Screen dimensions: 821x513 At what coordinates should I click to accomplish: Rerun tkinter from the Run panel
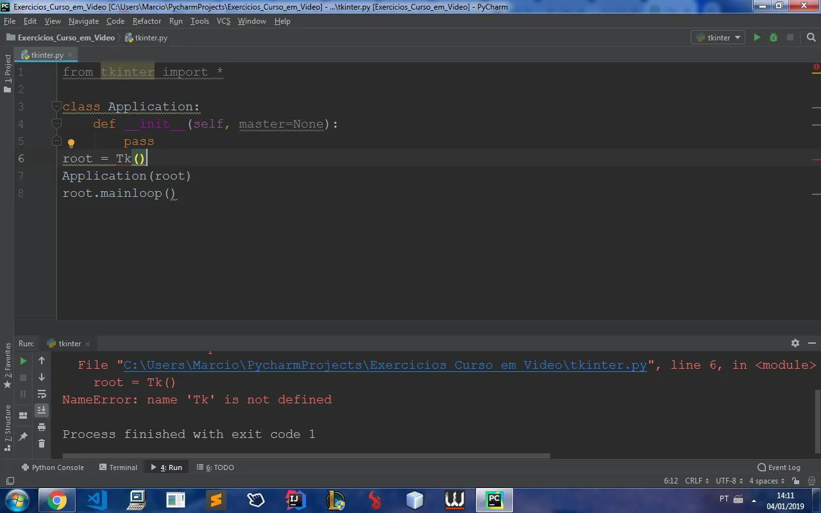pos(23,361)
